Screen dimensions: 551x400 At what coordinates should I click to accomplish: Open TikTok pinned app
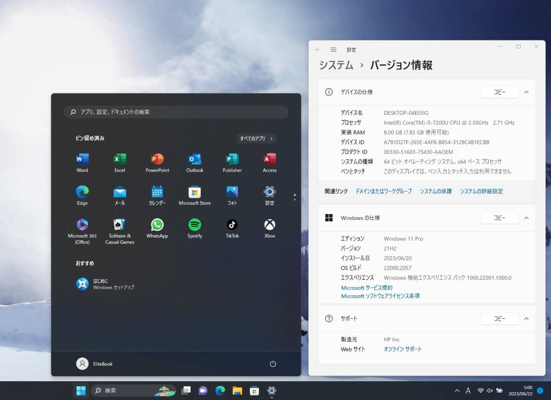(x=232, y=229)
